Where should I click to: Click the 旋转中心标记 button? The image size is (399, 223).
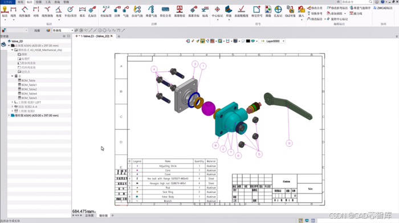pos(337,19)
